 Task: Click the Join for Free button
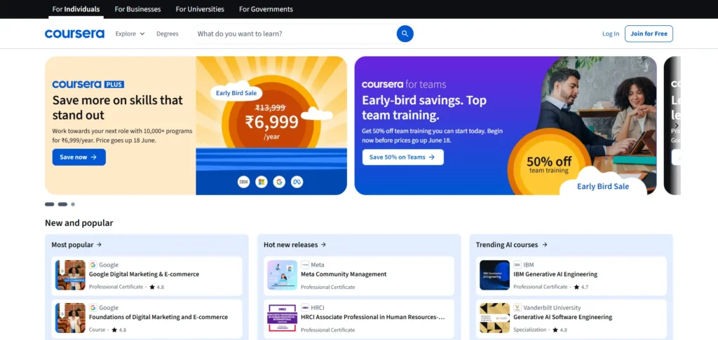[649, 34]
